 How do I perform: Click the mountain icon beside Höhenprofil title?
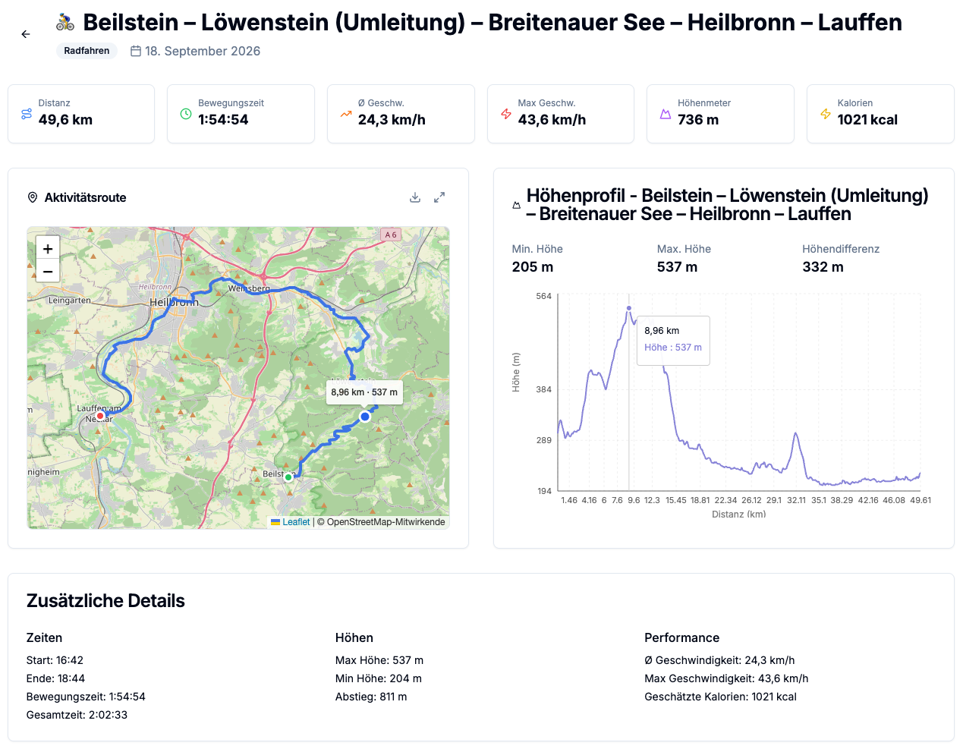516,205
